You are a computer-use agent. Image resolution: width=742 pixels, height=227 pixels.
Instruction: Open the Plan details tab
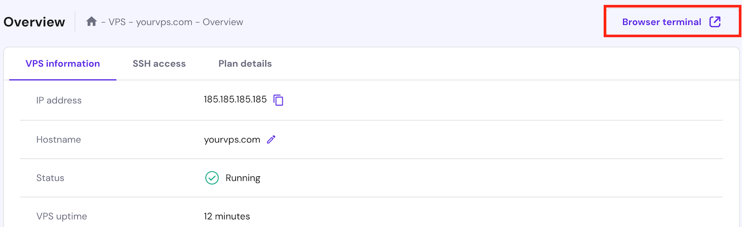(x=245, y=64)
